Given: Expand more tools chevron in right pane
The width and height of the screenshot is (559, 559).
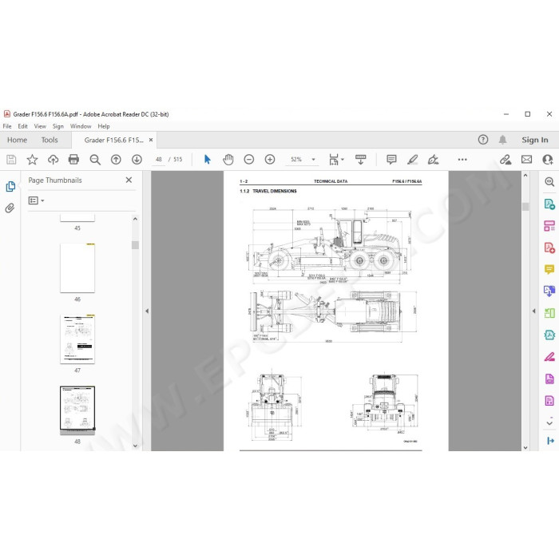Looking at the screenshot, I should 549,422.
